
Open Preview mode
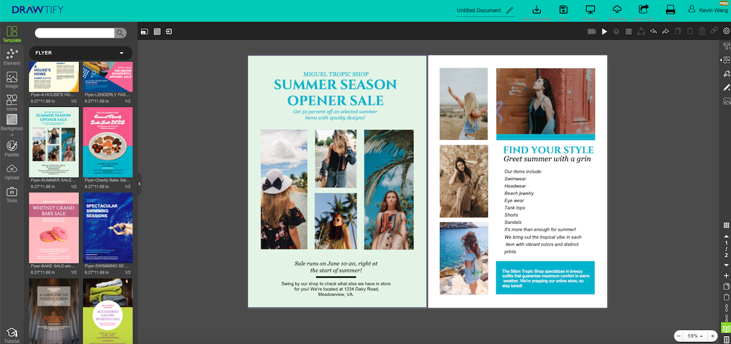click(590, 12)
